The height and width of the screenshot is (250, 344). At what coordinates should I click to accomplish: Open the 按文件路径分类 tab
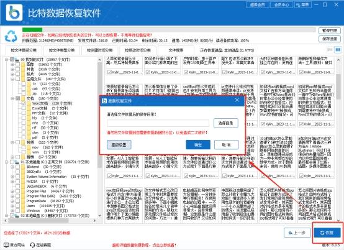[x=24, y=50]
